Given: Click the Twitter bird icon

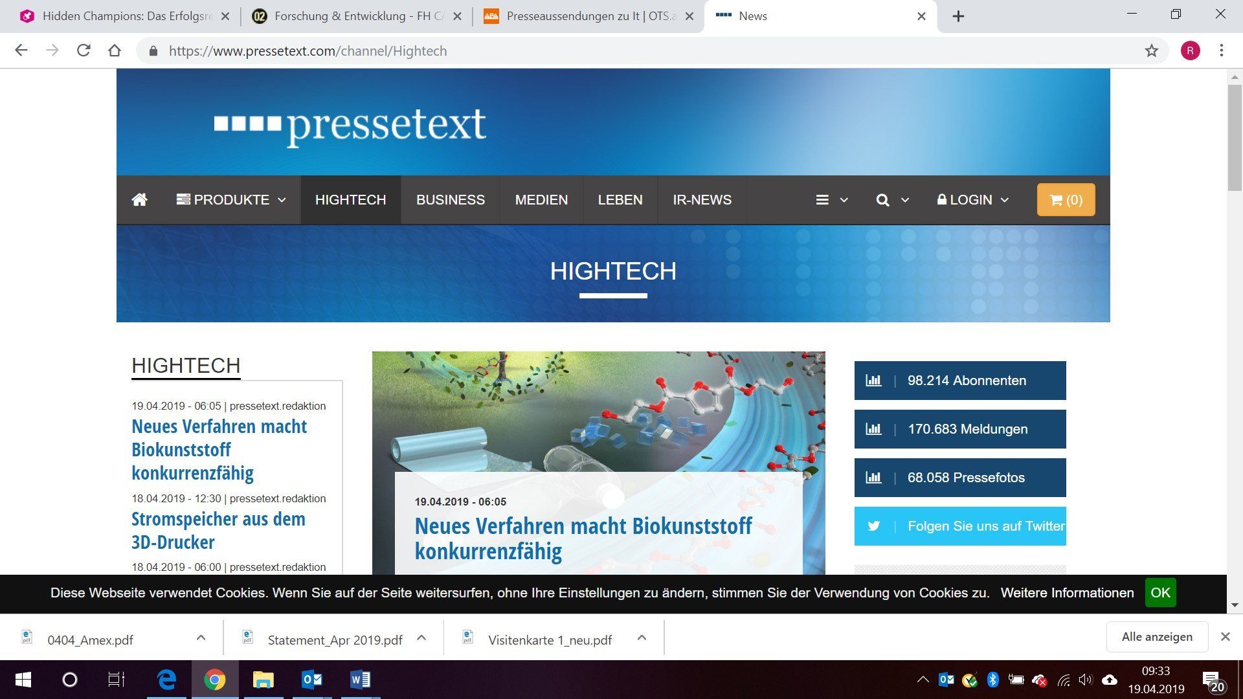Looking at the screenshot, I should pos(873,526).
